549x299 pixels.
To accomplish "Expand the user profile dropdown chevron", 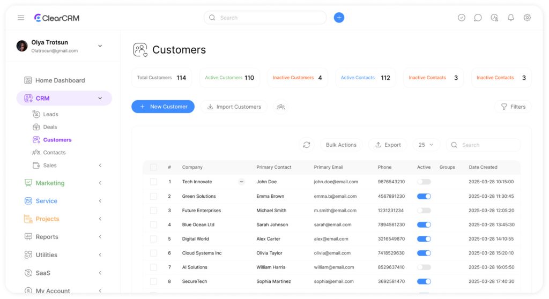I will [100, 46].
